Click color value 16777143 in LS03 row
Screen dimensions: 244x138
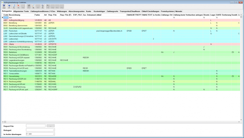pos(38,39)
